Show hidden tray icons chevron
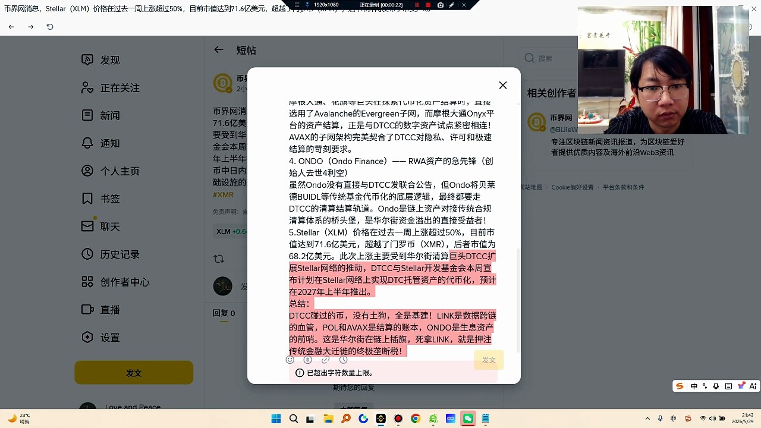Viewport: 761px width, 428px height. tap(648, 419)
